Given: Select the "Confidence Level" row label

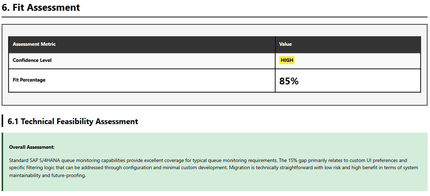Looking at the screenshot, I should click(x=32, y=60).
